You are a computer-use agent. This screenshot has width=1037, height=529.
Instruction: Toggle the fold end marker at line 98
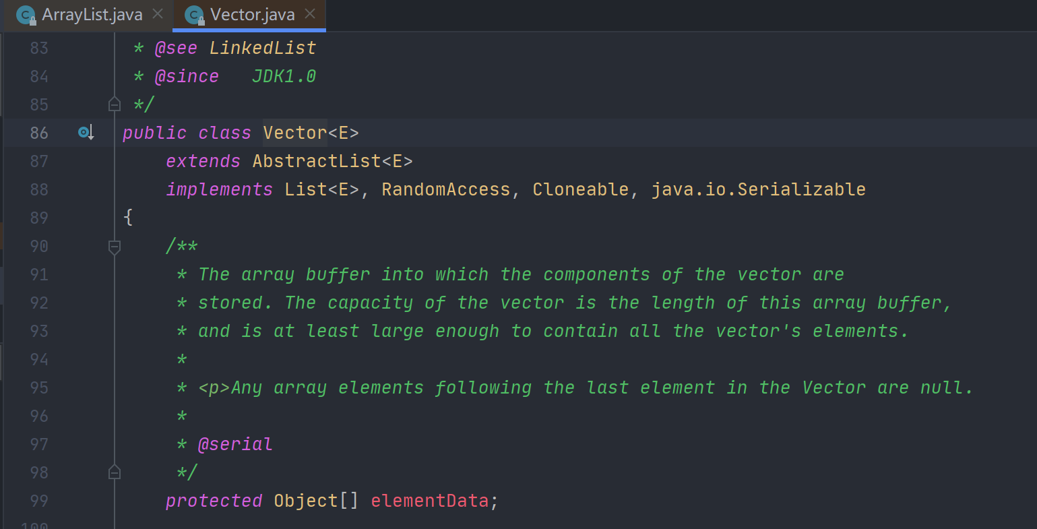point(115,472)
